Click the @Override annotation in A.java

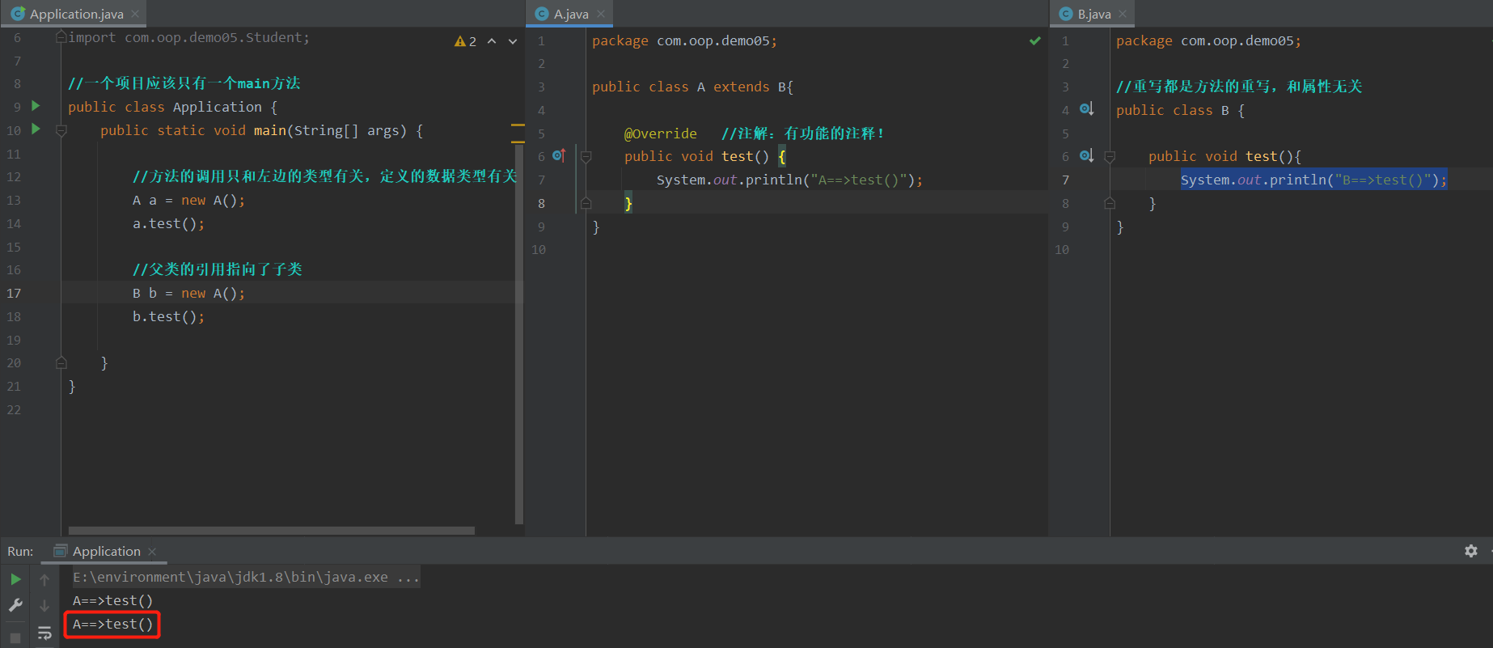pyautogui.click(x=660, y=133)
